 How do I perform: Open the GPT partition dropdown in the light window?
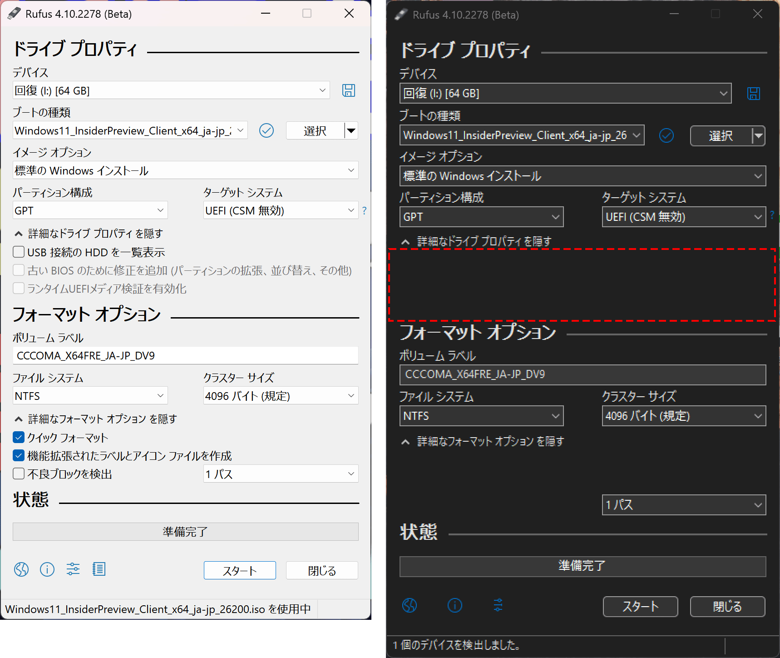click(90, 210)
